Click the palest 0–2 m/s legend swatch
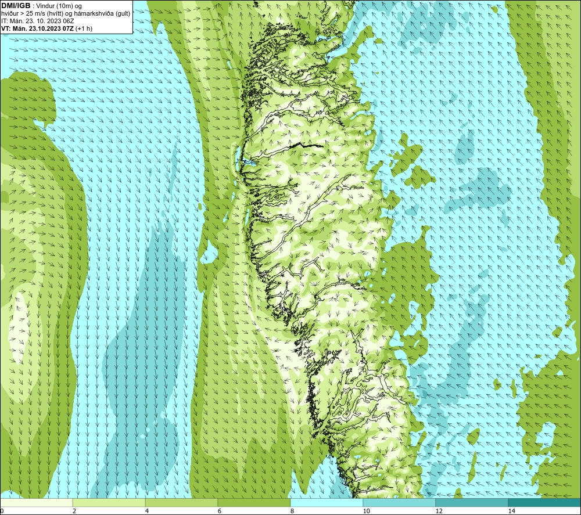 pos(36,502)
